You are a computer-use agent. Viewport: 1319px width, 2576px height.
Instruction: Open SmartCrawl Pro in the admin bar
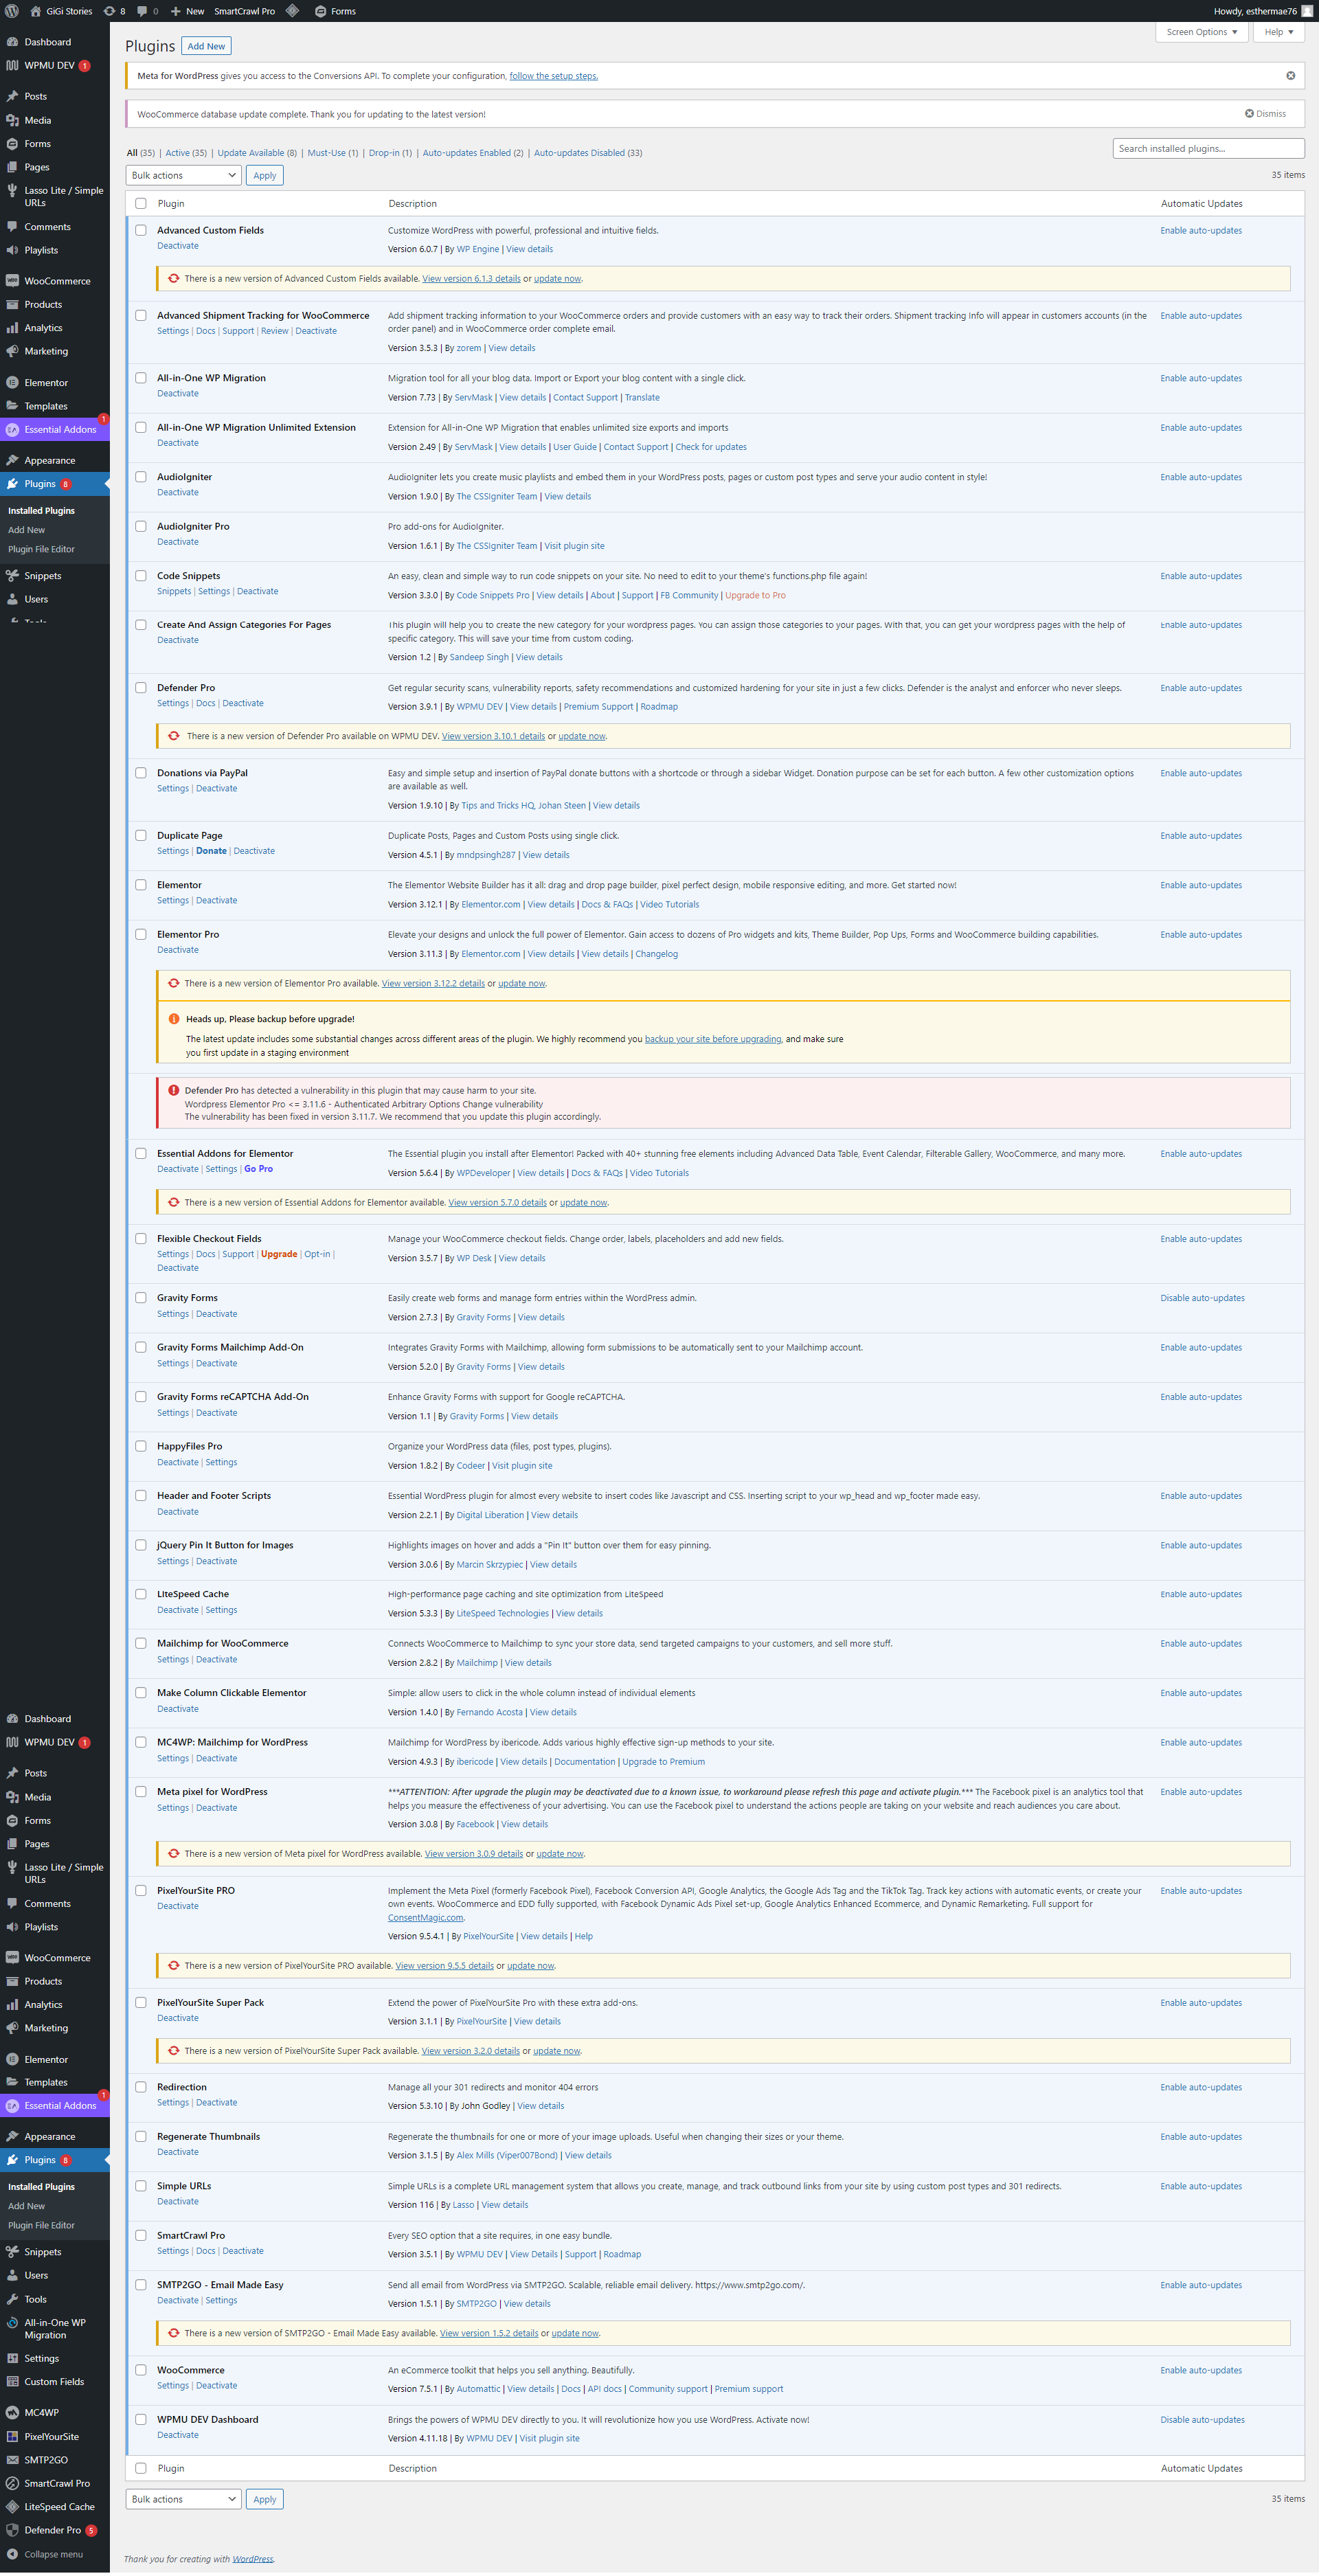[244, 11]
